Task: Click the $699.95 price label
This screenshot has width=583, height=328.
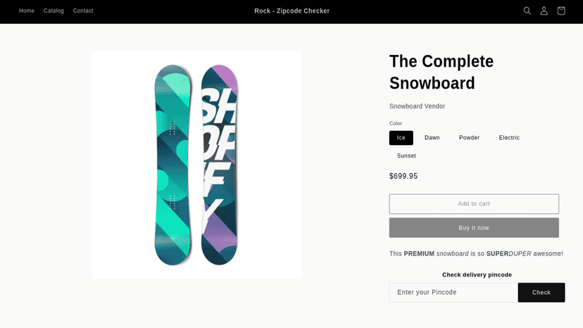Action: 403,176
